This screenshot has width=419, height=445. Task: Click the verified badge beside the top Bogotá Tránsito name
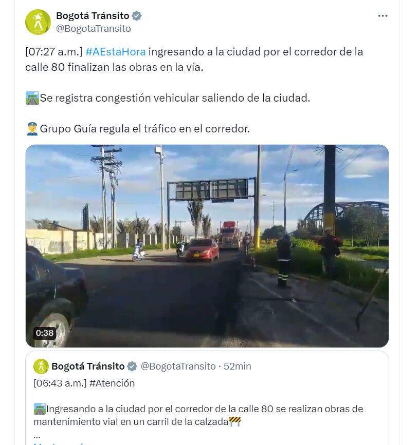click(137, 16)
